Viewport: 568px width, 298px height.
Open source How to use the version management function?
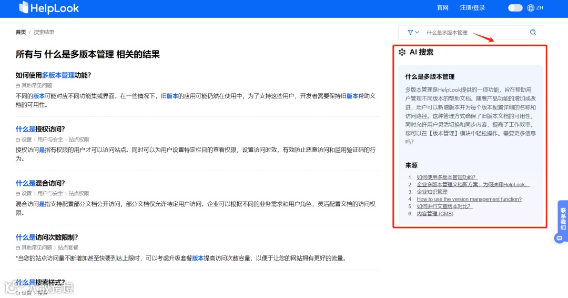tap(469, 199)
